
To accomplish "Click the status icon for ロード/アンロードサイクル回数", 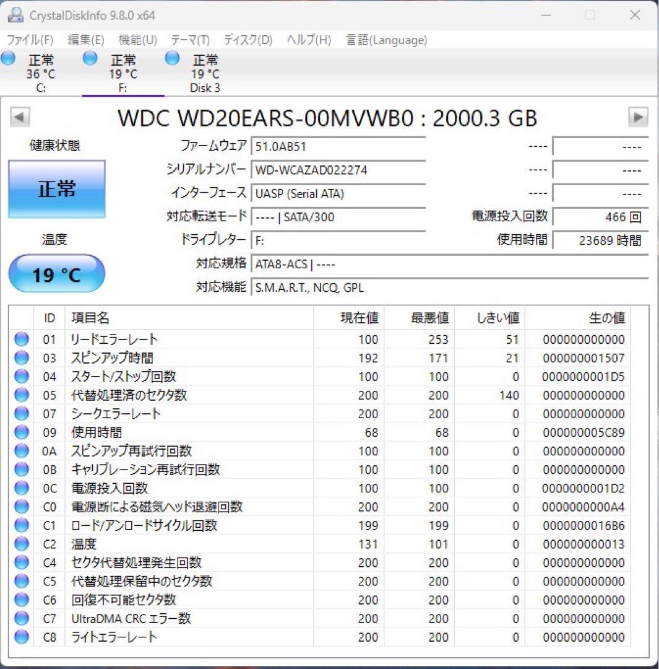I will click(21, 525).
